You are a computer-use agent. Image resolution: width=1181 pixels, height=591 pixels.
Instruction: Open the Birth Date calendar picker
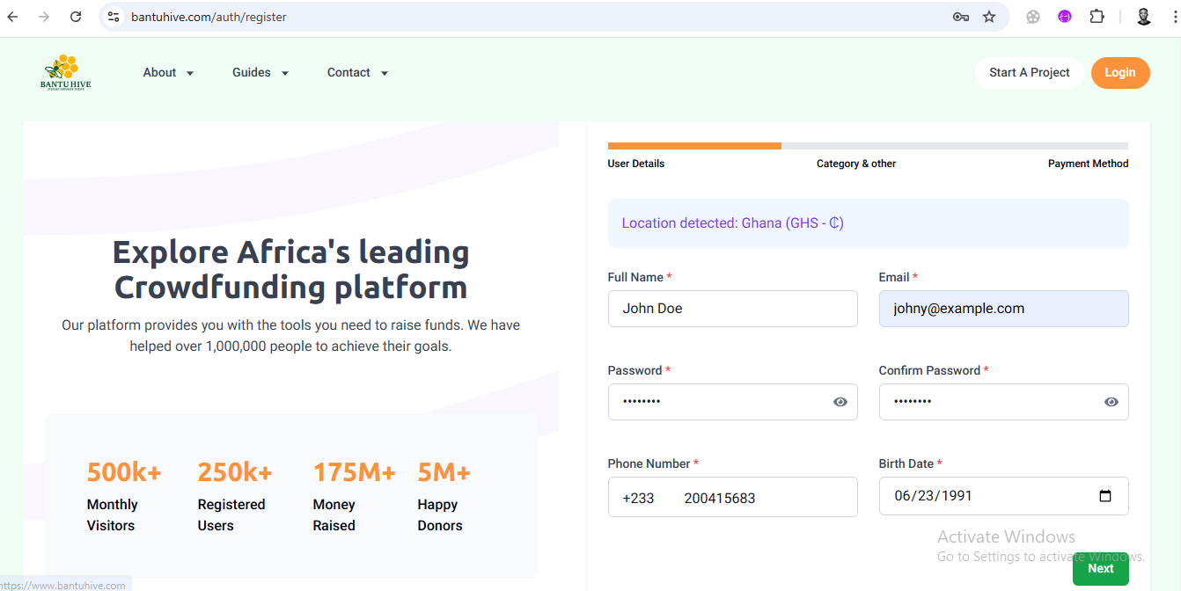(1106, 495)
